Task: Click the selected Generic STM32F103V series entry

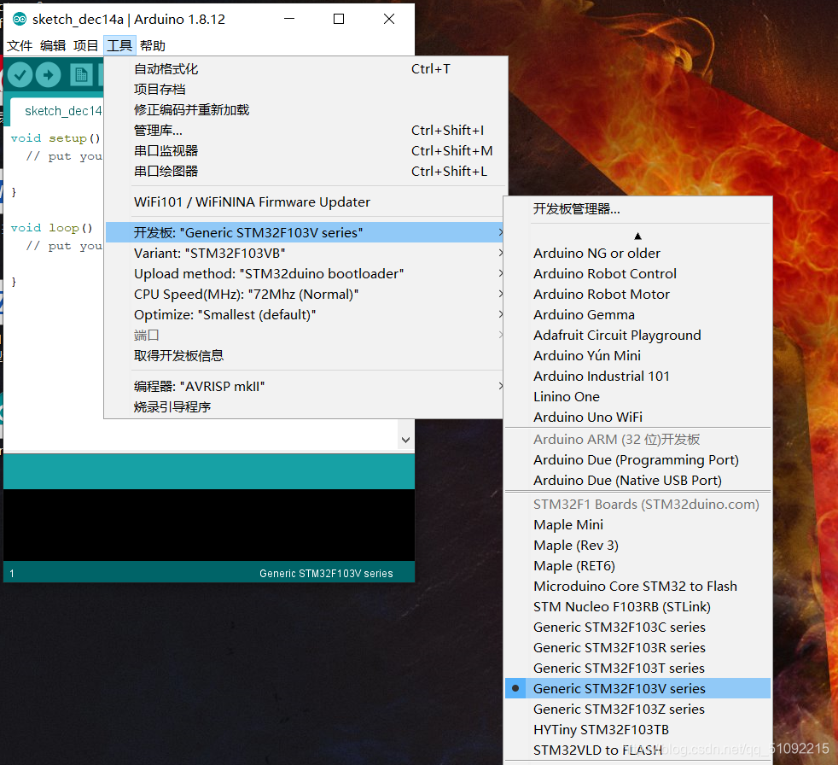Action: [637, 688]
